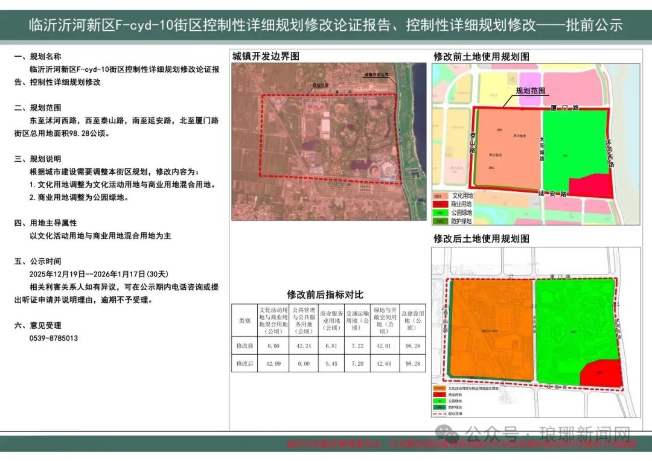Image resolution: width=652 pixels, height=461 pixels.
Task: Click the 五、公示时间 section heading
Action: click(x=38, y=261)
